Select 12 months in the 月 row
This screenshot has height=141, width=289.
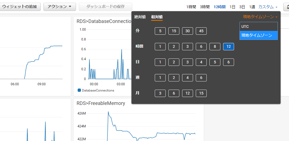pos(188,93)
